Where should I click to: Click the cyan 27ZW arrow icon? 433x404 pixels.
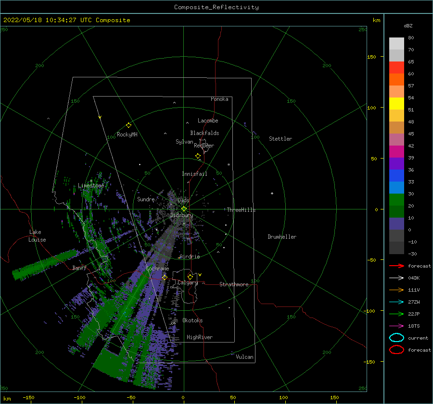click(x=396, y=302)
